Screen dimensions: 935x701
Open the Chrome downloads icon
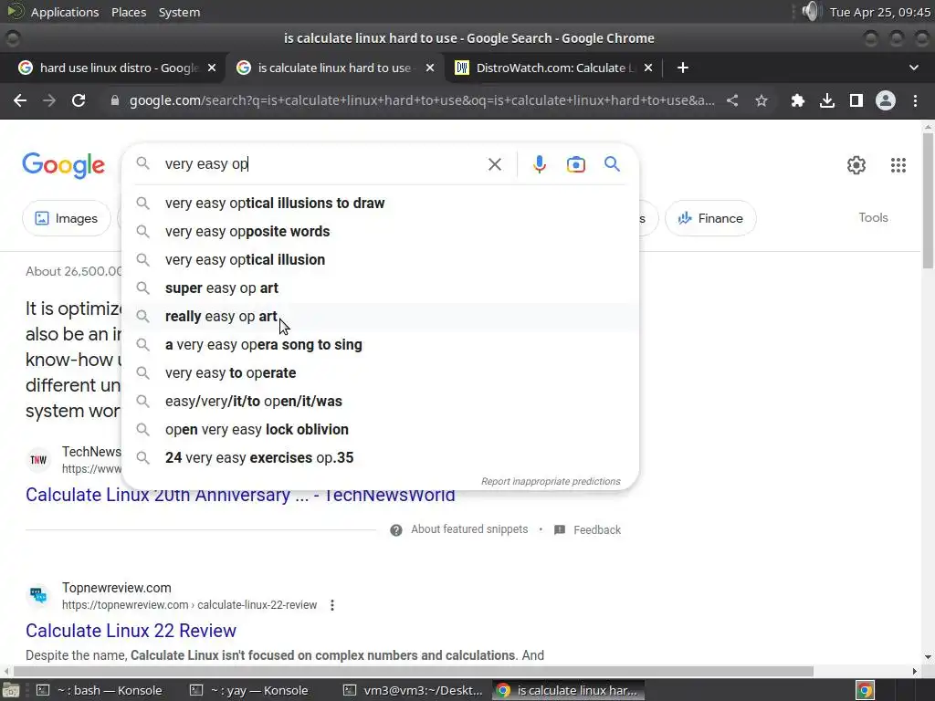coord(827,100)
